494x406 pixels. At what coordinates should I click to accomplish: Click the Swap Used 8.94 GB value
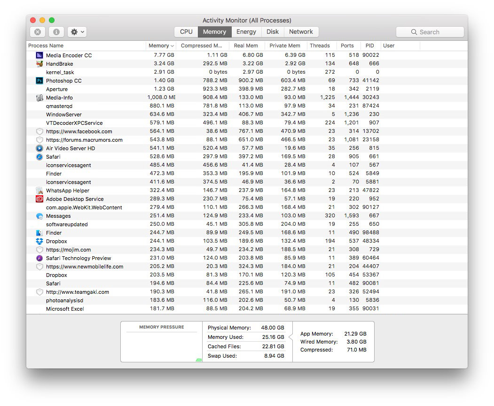pos(274,356)
